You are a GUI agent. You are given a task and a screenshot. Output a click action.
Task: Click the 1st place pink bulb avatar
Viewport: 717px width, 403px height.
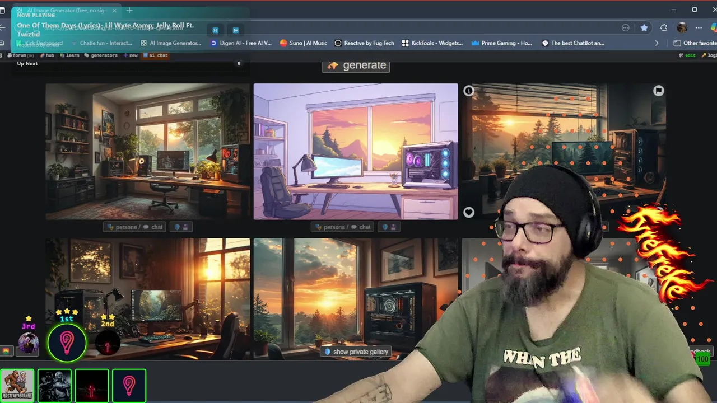[x=67, y=342]
